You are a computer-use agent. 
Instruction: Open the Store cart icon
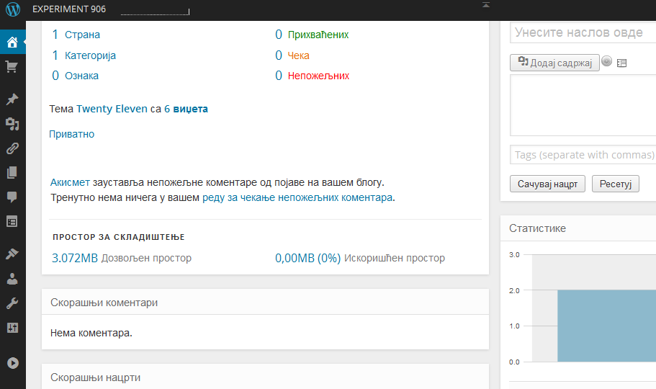(12, 67)
